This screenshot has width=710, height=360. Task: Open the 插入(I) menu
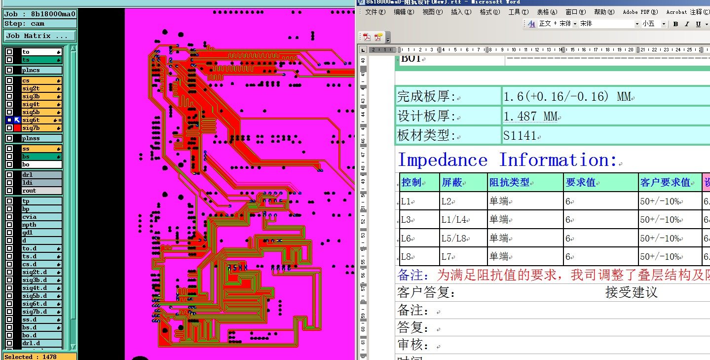(x=461, y=12)
